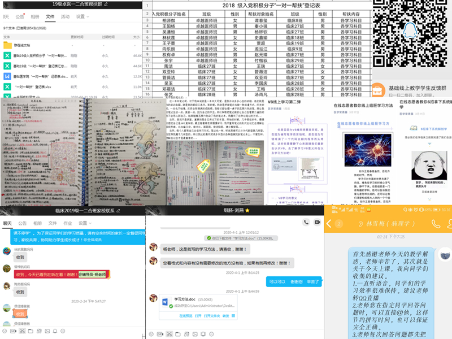Image resolution: width=452 pixels, height=339 pixels.
Task: Switch to the 相册 tab in 帮扶群 window
Action: [x=35, y=16]
